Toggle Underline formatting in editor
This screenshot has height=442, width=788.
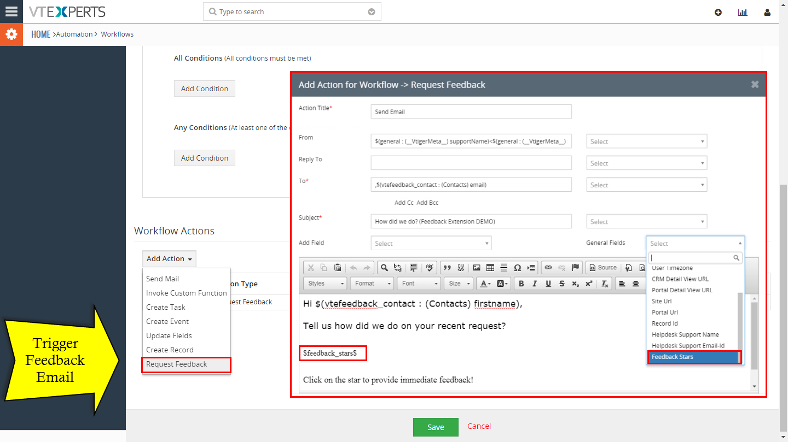[x=548, y=284]
